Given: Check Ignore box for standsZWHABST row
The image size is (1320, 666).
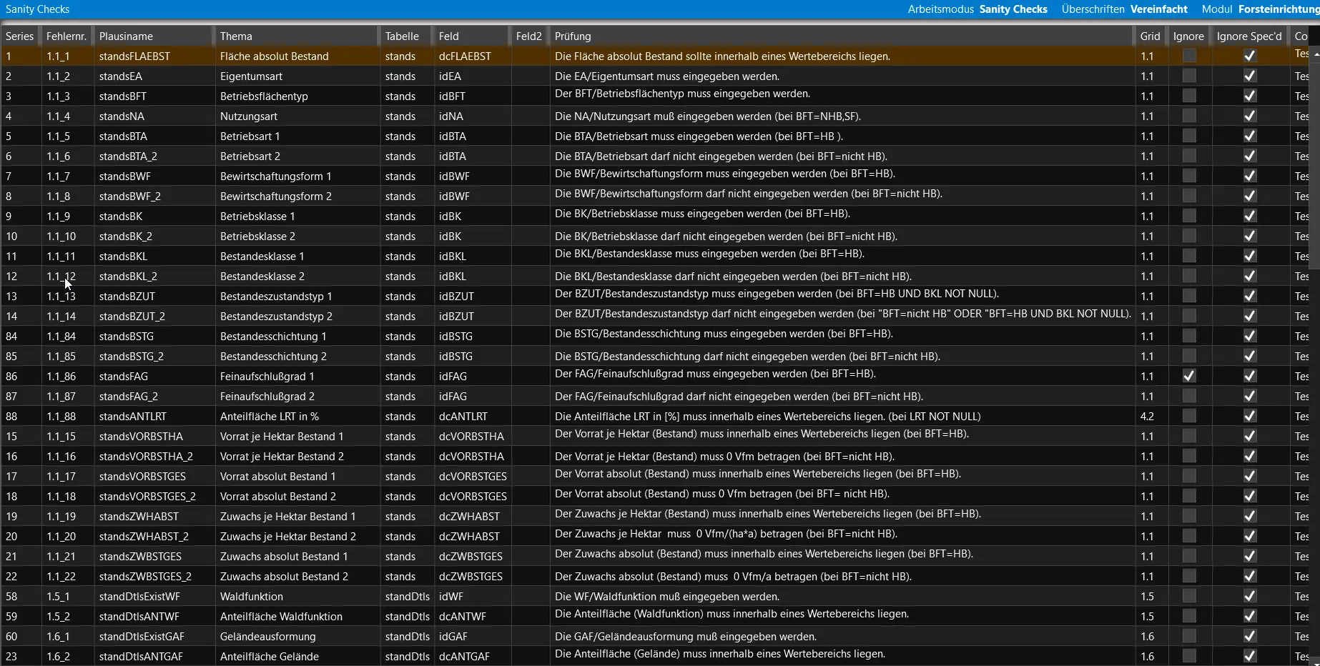Looking at the screenshot, I should [x=1188, y=516].
